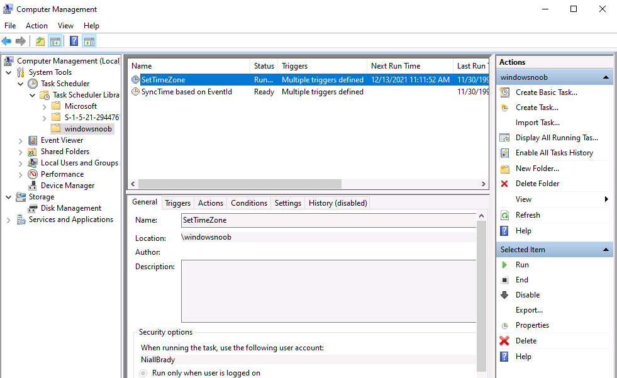Click the black End stop icon
The height and width of the screenshot is (378, 617).
[x=504, y=280]
